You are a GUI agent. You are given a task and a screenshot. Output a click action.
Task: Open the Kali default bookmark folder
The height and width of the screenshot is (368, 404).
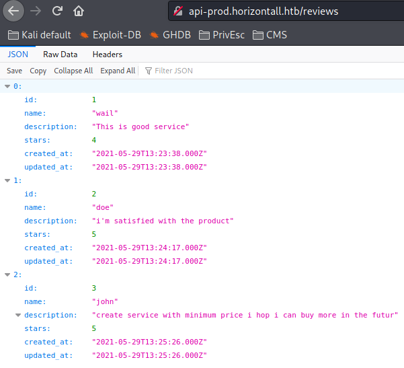tap(39, 35)
